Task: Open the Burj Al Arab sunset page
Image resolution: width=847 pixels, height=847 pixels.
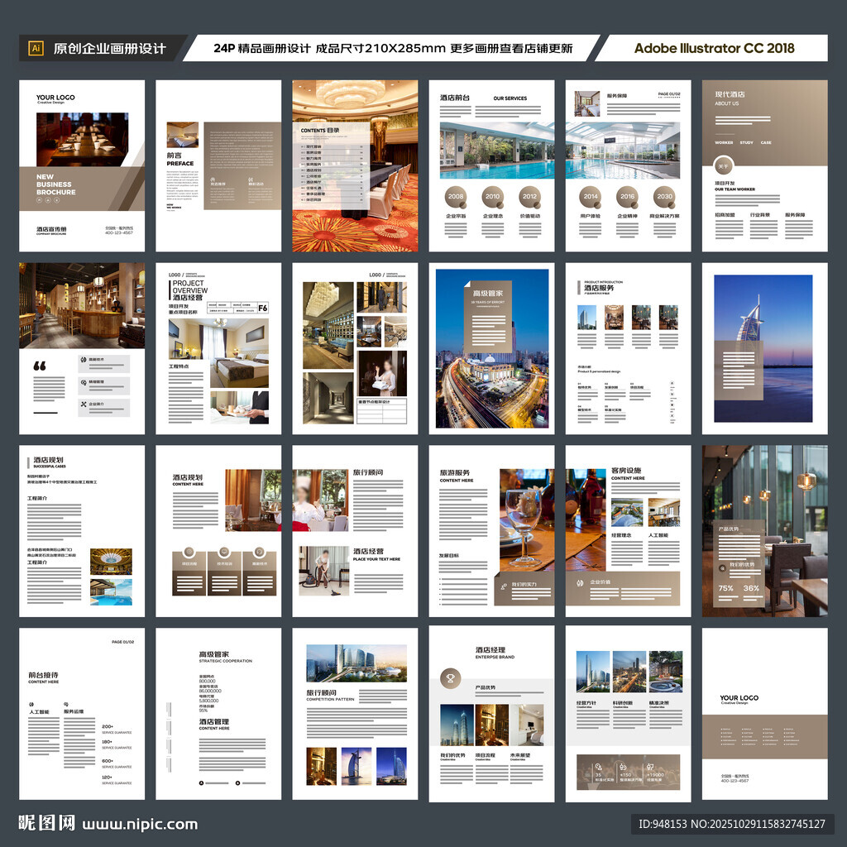Action: click(x=764, y=348)
